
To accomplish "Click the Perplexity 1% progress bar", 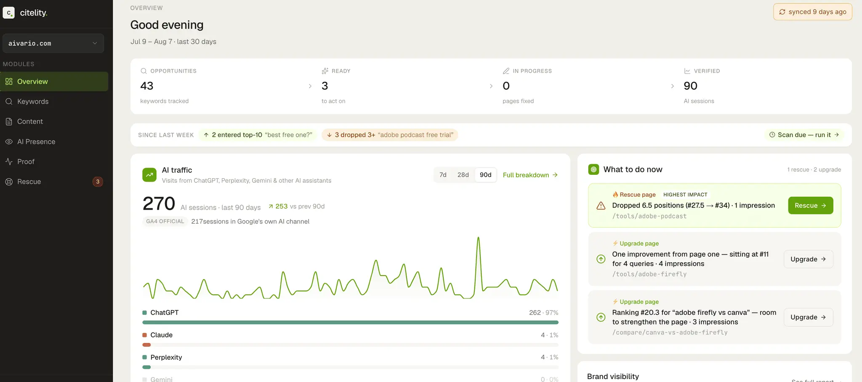I will [350, 367].
